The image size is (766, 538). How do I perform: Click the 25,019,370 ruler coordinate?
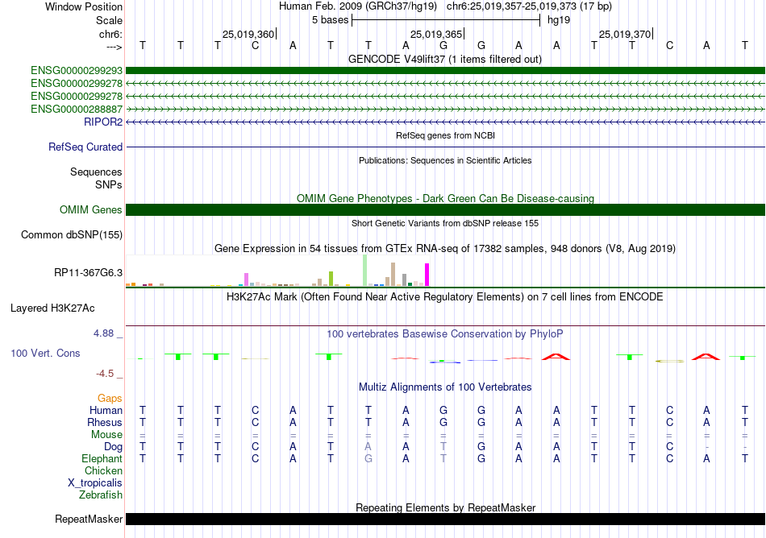tap(625, 34)
